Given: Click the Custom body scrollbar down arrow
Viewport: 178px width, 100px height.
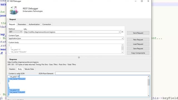Looking at the screenshot, I should [x=122, y=52].
